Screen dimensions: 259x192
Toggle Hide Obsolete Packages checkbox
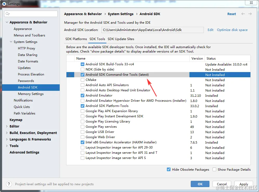coord(169,169)
